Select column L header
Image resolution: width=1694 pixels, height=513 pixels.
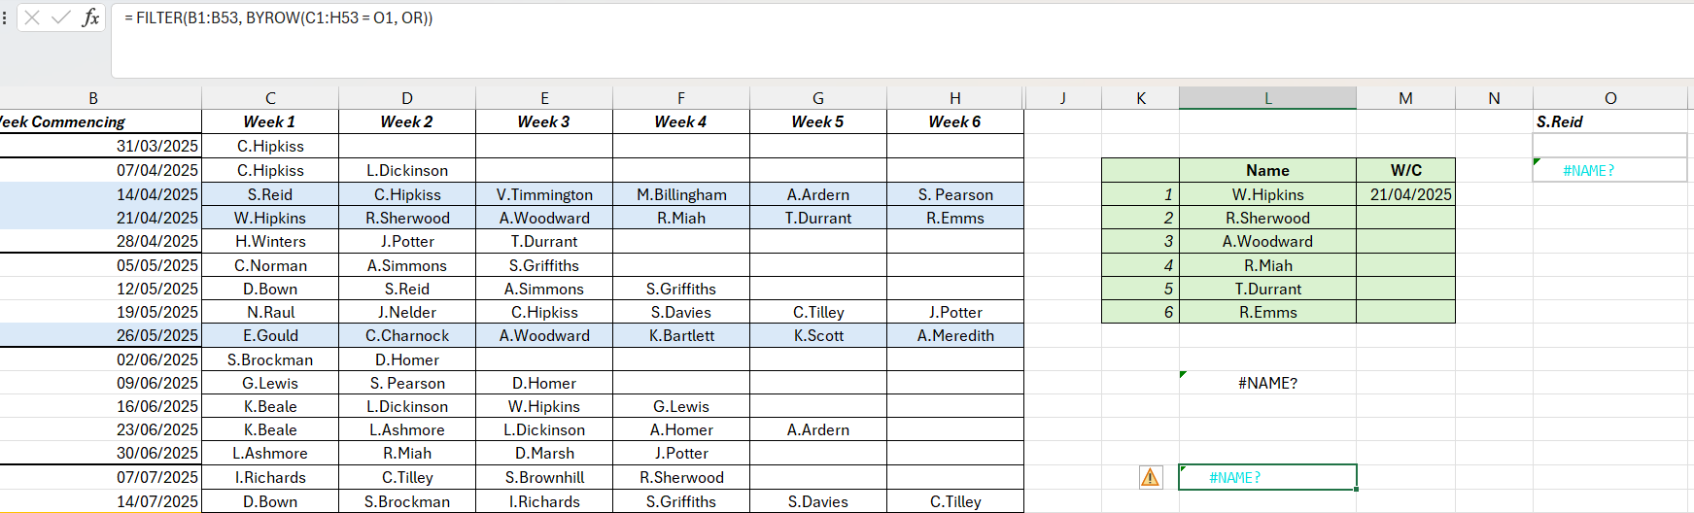pos(1267,98)
